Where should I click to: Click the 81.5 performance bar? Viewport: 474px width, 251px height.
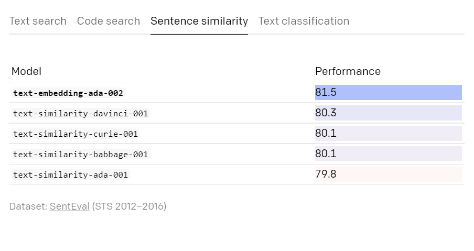point(389,92)
